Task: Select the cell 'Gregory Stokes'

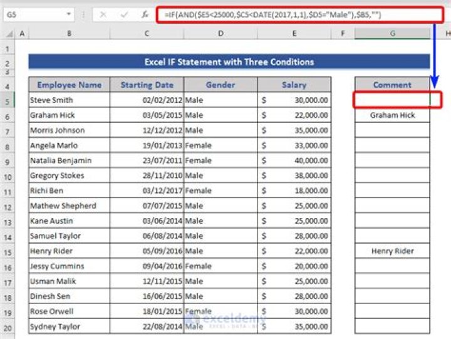Action: [70, 175]
